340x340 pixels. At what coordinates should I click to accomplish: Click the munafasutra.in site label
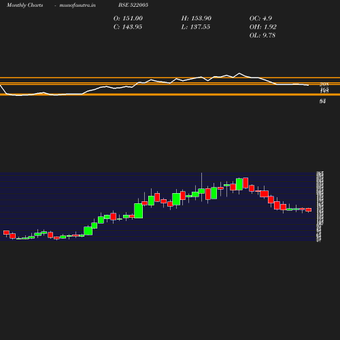[78, 5]
